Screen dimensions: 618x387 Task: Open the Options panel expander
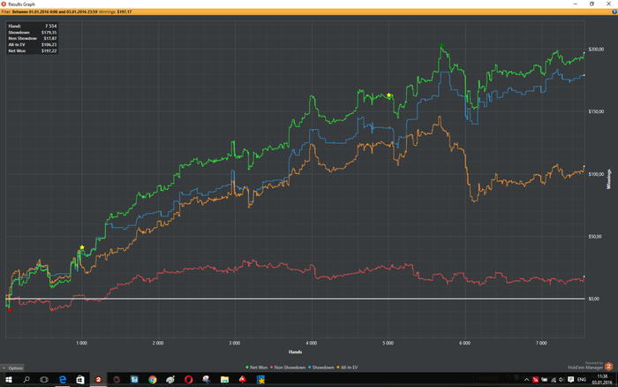[12, 368]
